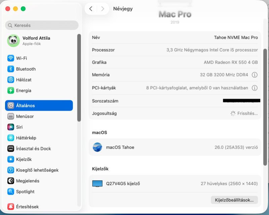Screen dimensions: 269x215
Task: Show memory details via Memória info icon
Action: coord(255,75)
